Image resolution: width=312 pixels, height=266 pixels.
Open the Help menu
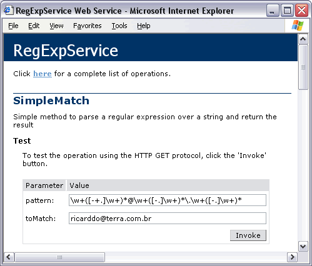(144, 26)
